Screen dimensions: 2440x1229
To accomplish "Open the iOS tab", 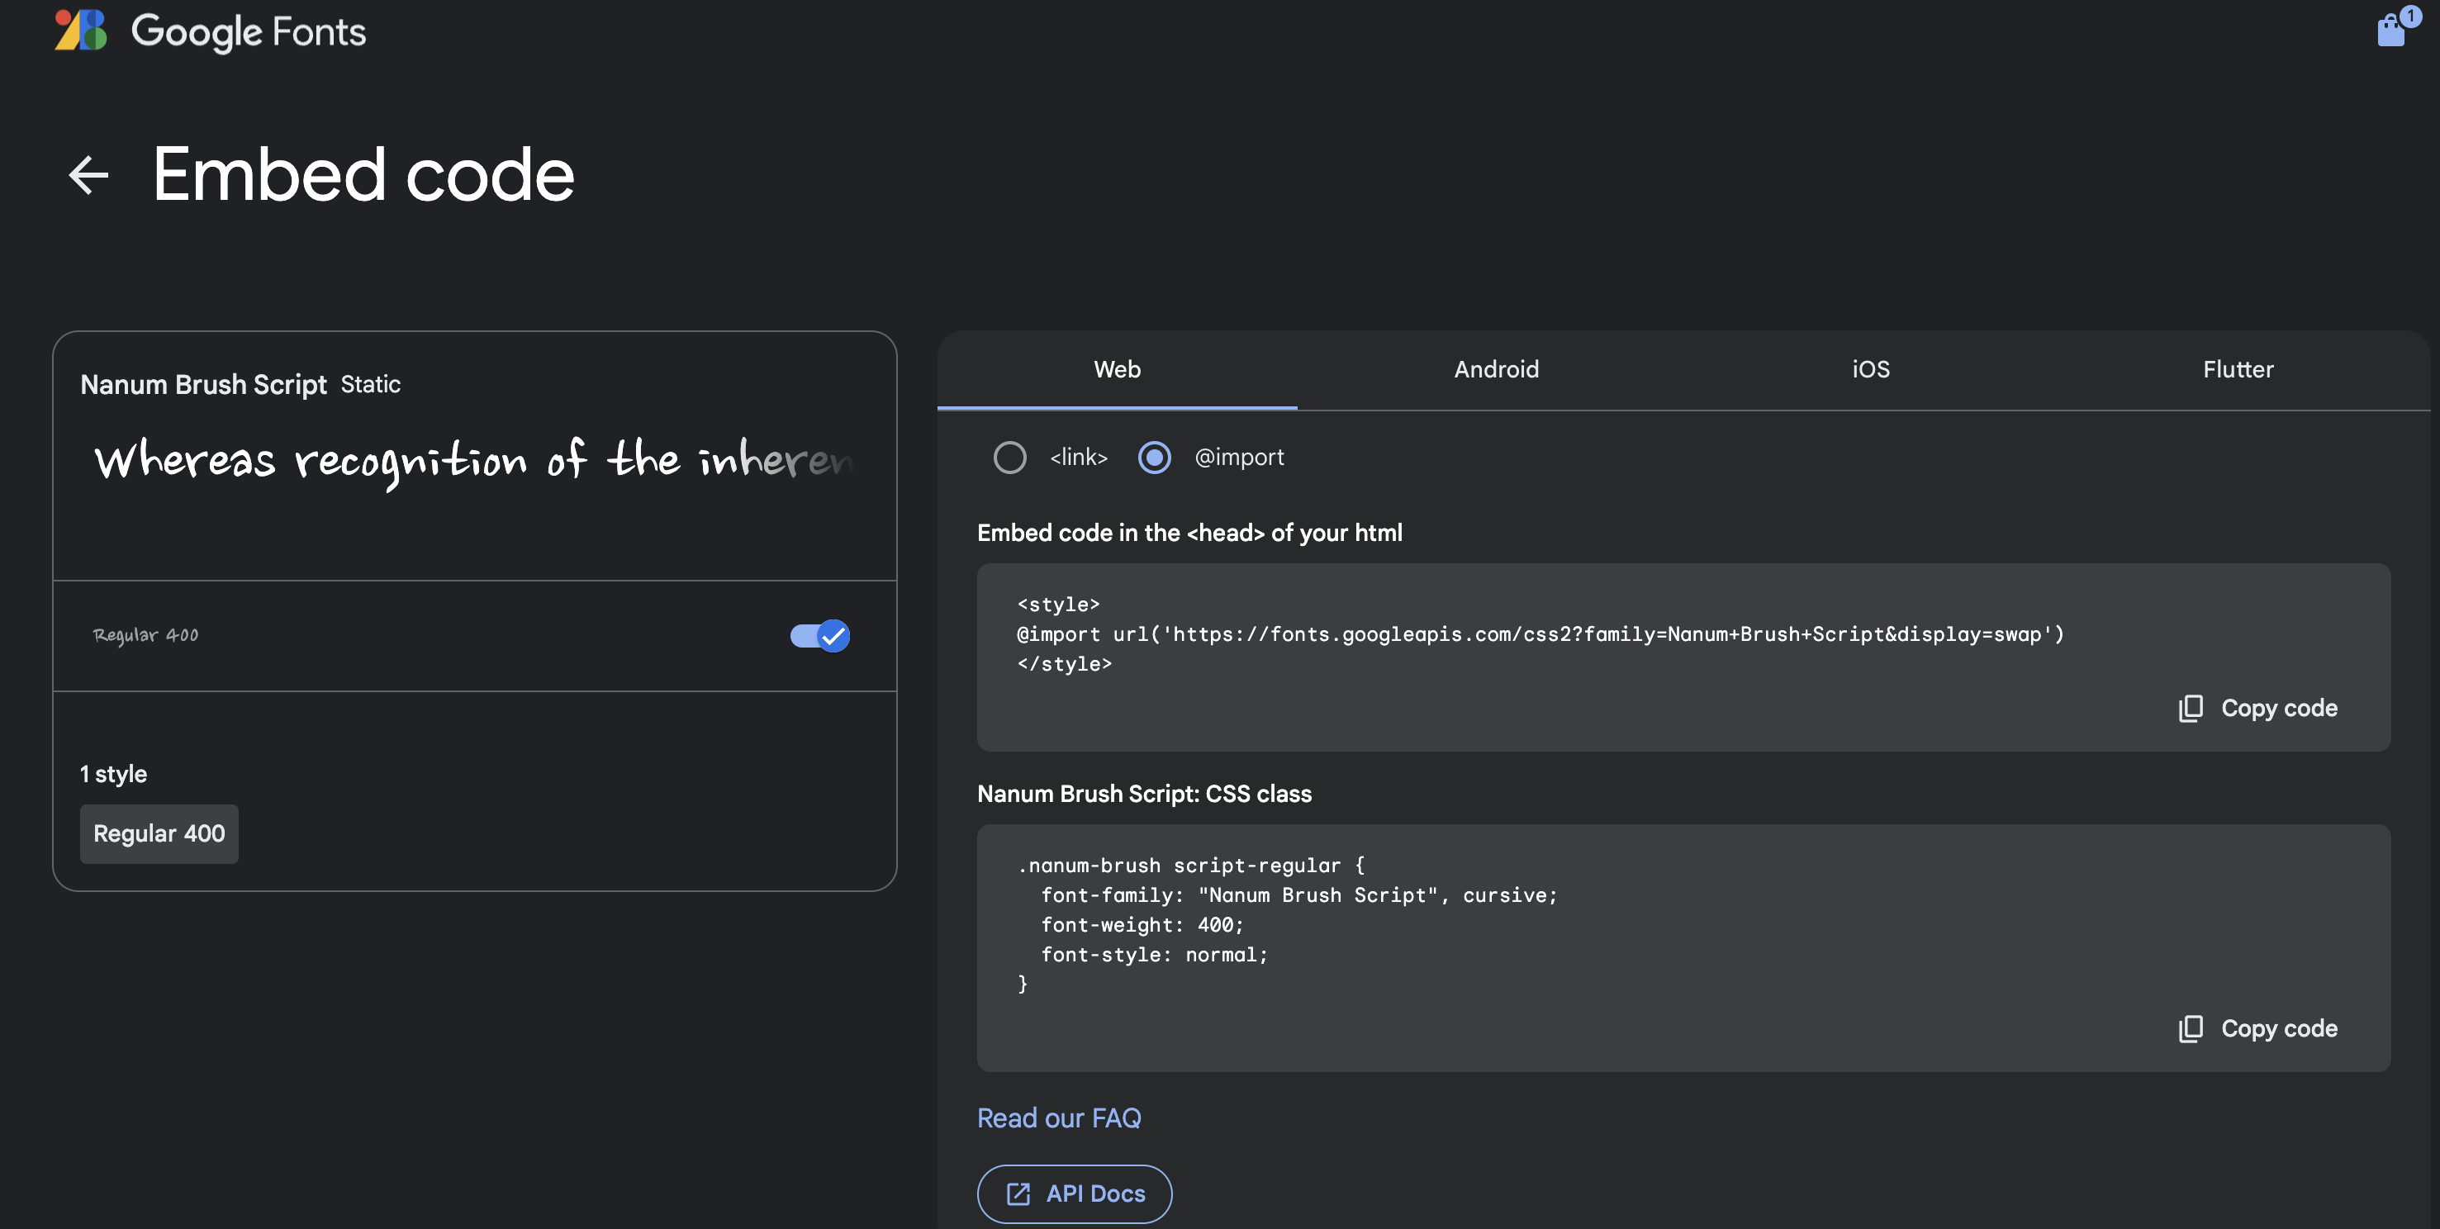I will 1871,369.
